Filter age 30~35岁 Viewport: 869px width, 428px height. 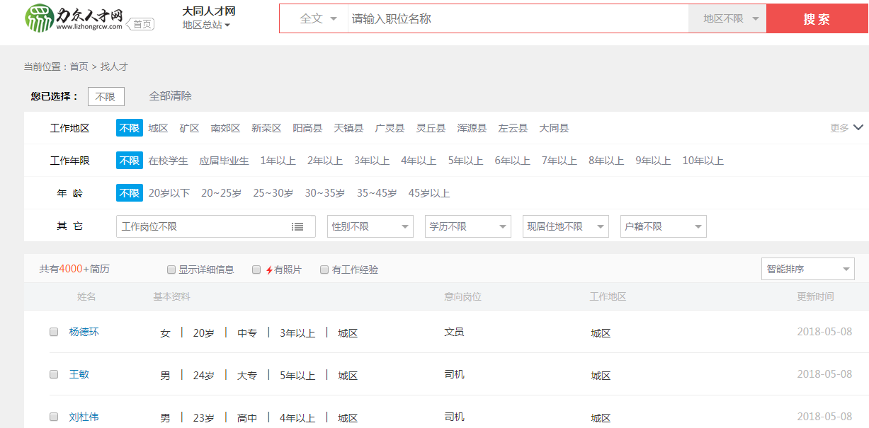coord(325,193)
